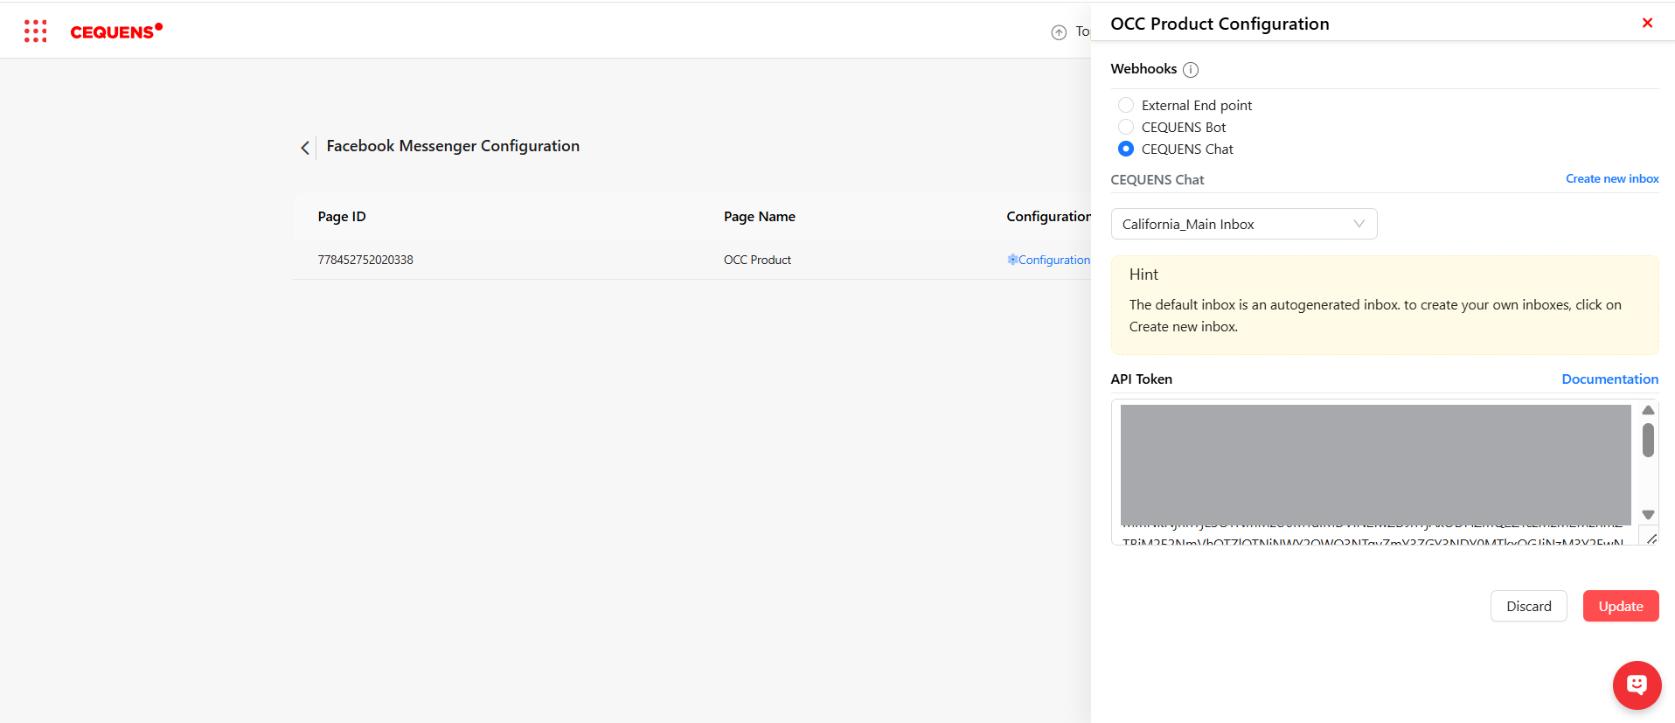Go back using the left chevron arrow

click(x=305, y=148)
